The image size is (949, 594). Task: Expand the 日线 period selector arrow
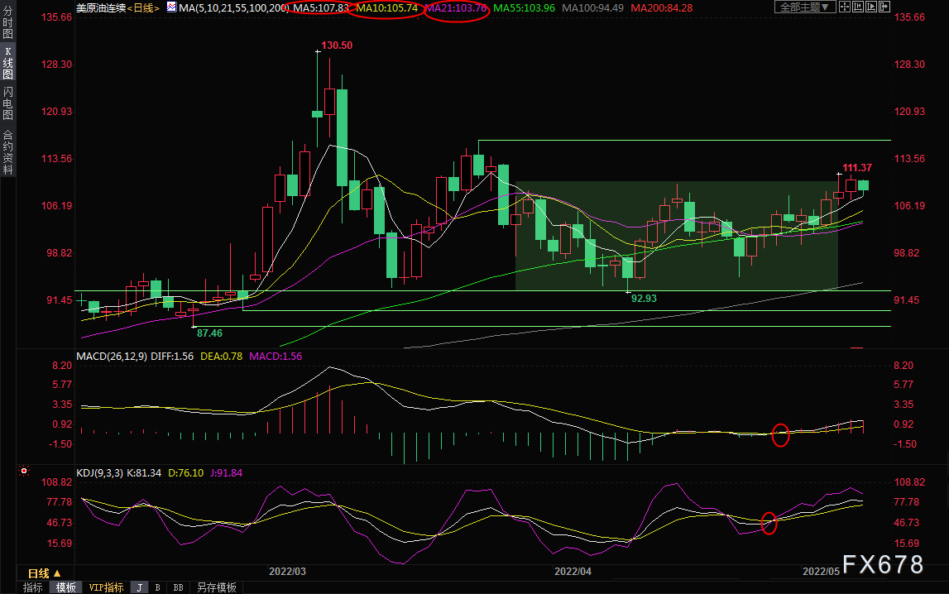pos(57,573)
